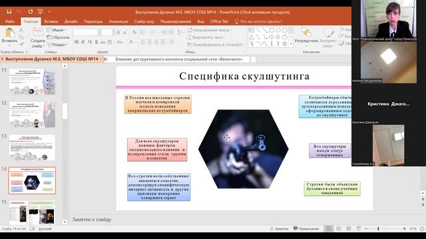Select slide 13 thumbnail
Viewport: 426px width, 239px height.
[x=32, y=147]
